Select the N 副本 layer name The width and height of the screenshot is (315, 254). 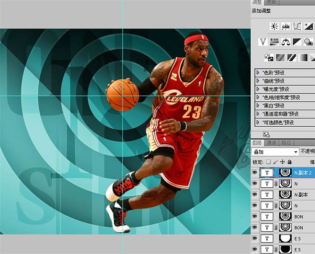(x=301, y=195)
